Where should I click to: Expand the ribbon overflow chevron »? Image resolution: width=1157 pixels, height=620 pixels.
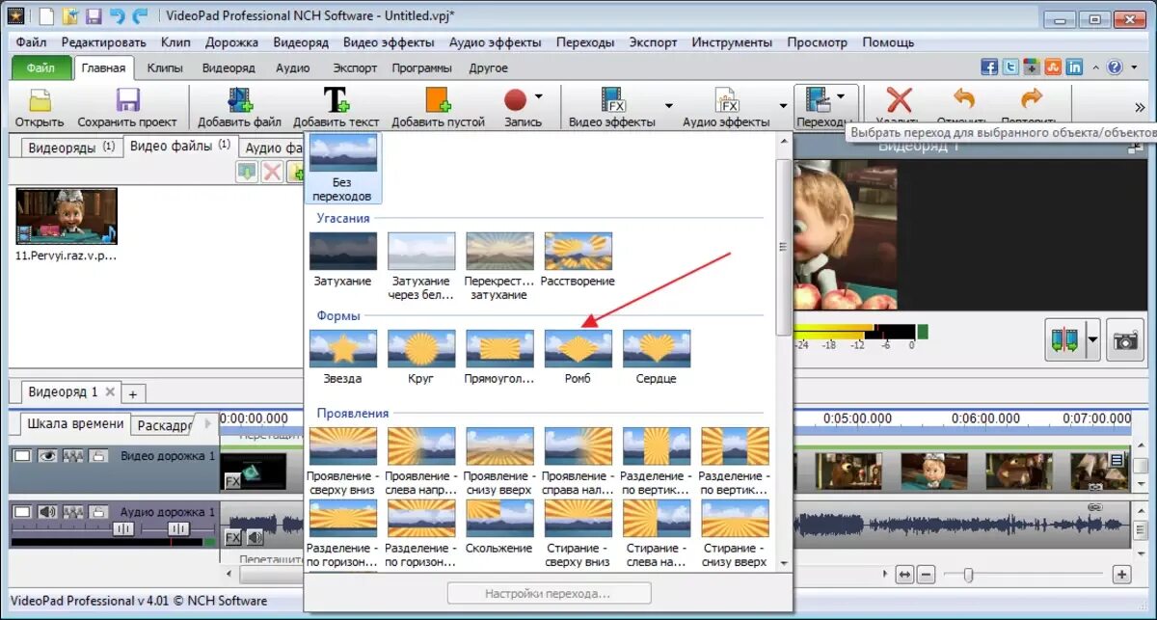click(1140, 107)
